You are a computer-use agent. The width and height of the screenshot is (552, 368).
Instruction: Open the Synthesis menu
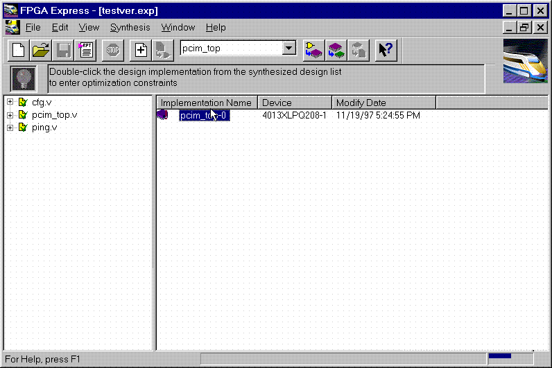(130, 28)
